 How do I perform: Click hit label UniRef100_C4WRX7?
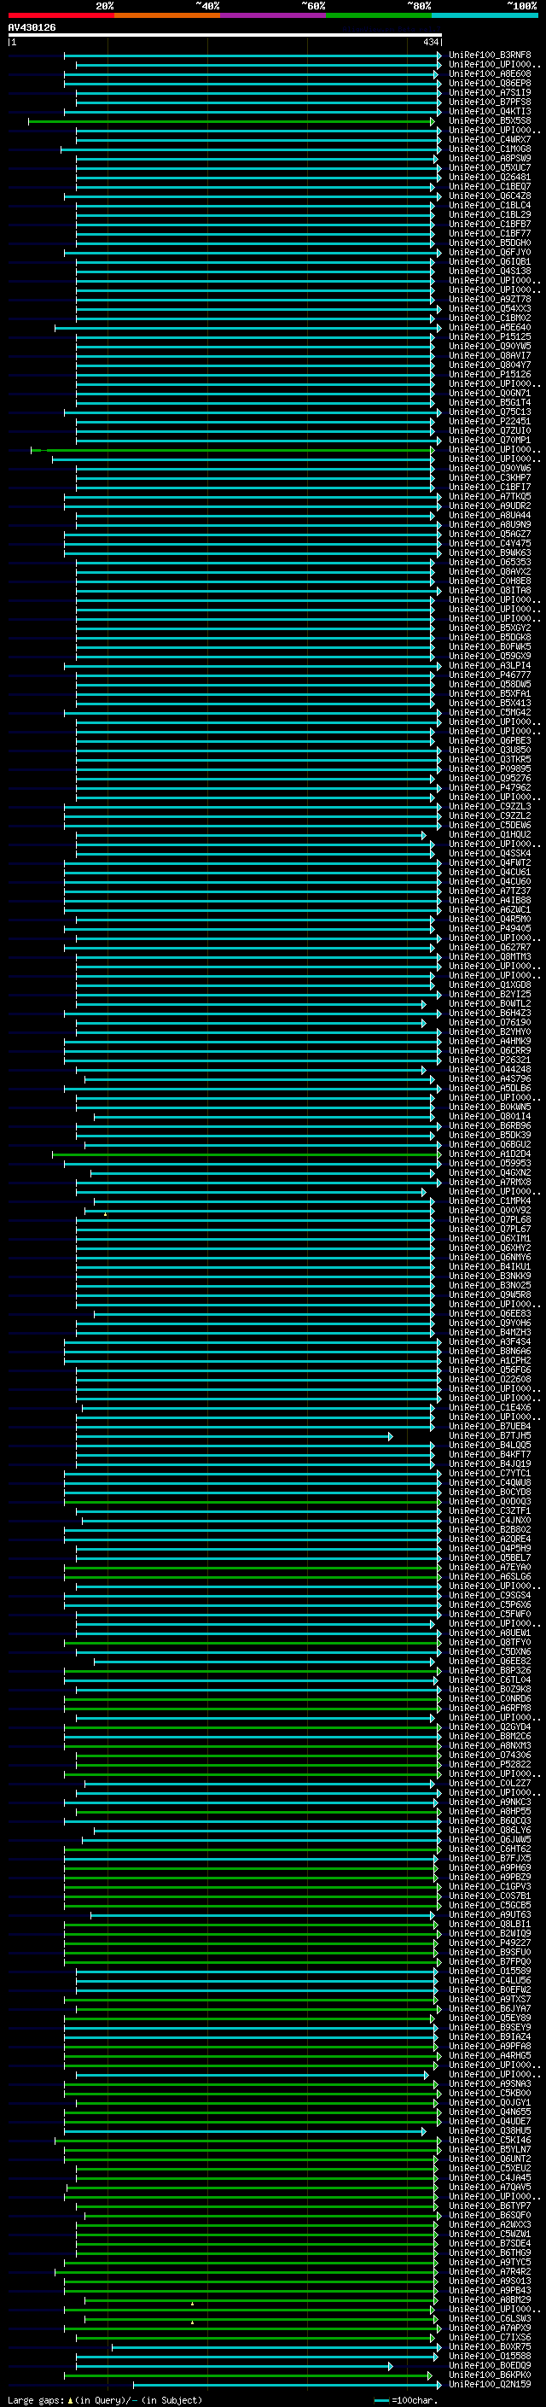tap(490, 139)
